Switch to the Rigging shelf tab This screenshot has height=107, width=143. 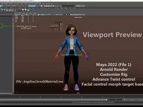(x=1, y=8)
